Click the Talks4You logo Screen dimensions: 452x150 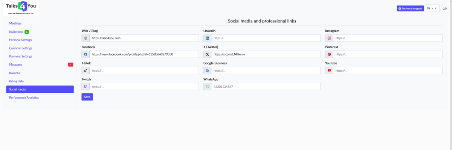coord(21,7)
